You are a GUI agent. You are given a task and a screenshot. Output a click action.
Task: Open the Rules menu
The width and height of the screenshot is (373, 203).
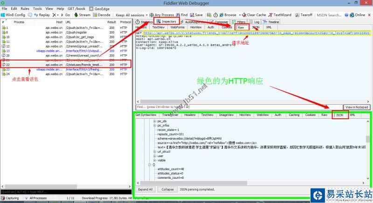point(25,8)
